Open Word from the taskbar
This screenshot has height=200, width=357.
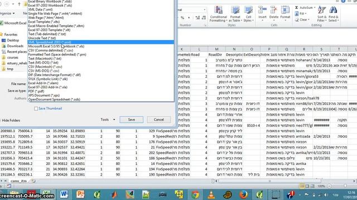point(64,194)
